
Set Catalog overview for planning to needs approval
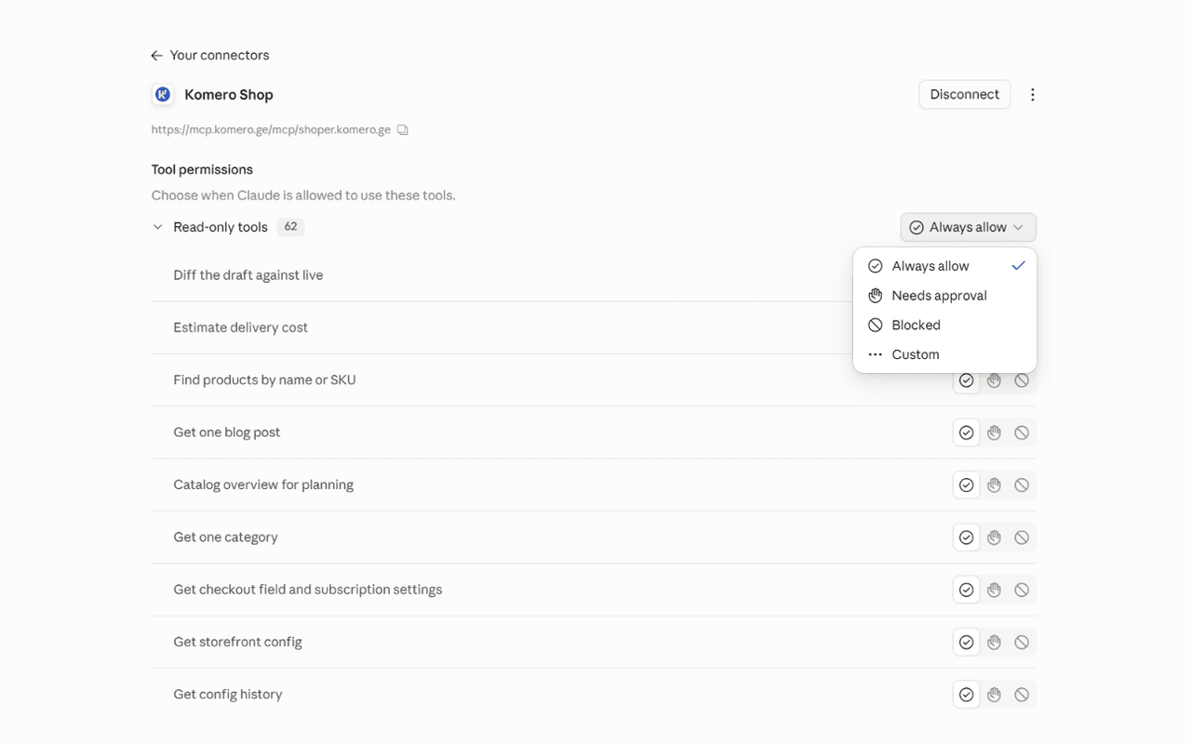[x=994, y=485]
